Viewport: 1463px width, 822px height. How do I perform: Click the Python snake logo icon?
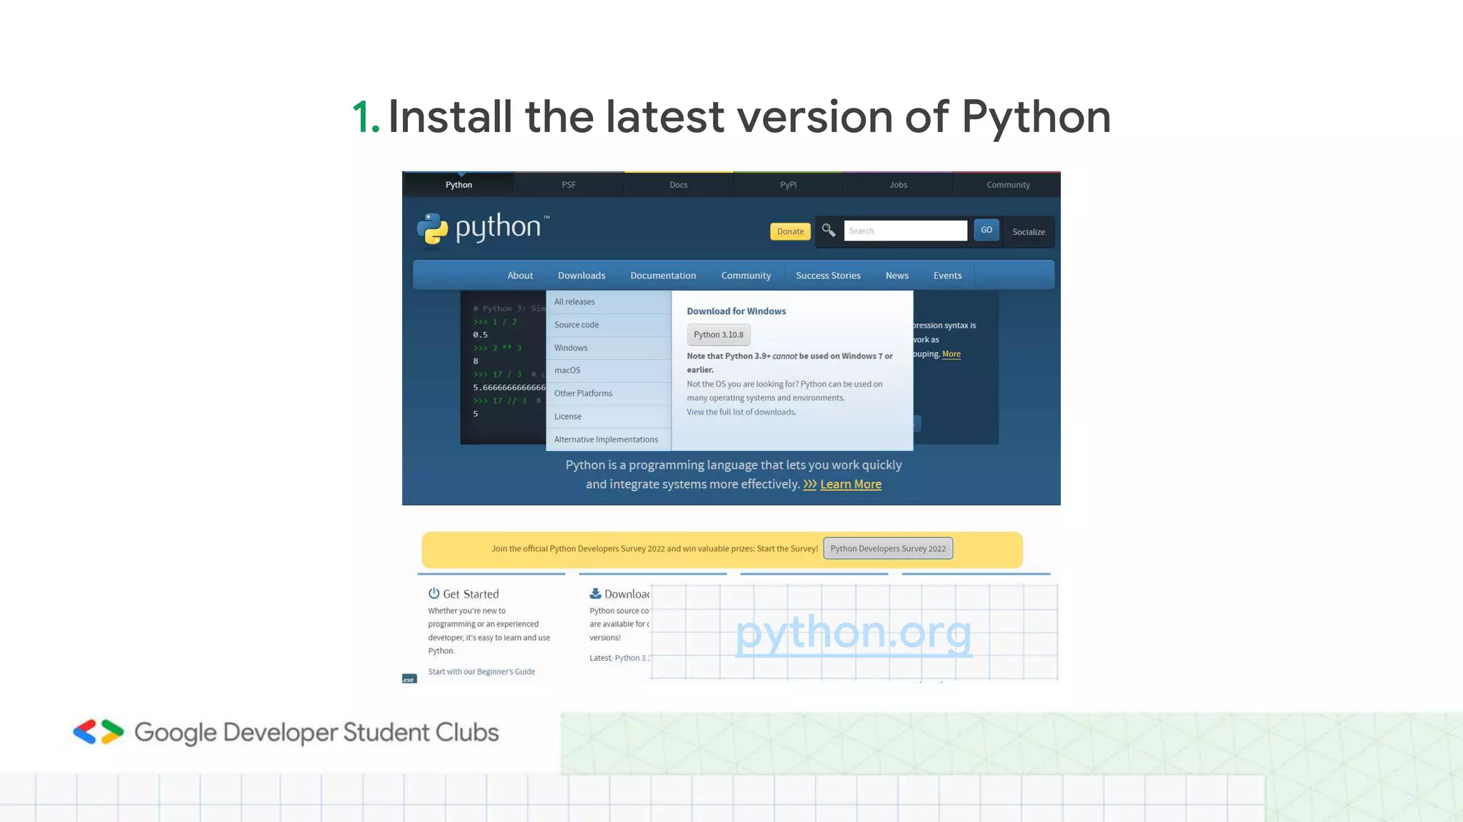coord(432,229)
